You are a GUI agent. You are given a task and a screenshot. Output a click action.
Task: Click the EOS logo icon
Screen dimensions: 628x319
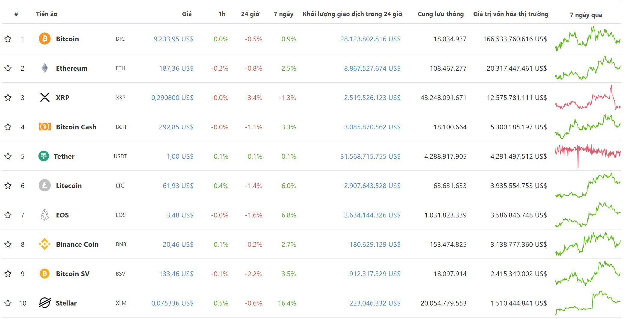tap(45, 215)
